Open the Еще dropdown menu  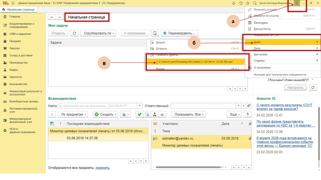pyautogui.click(x=234, y=114)
